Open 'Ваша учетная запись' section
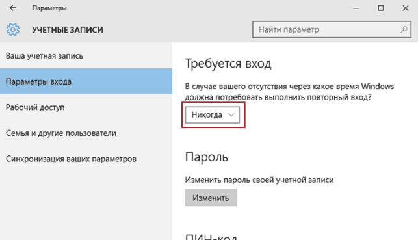 [86, 56]
